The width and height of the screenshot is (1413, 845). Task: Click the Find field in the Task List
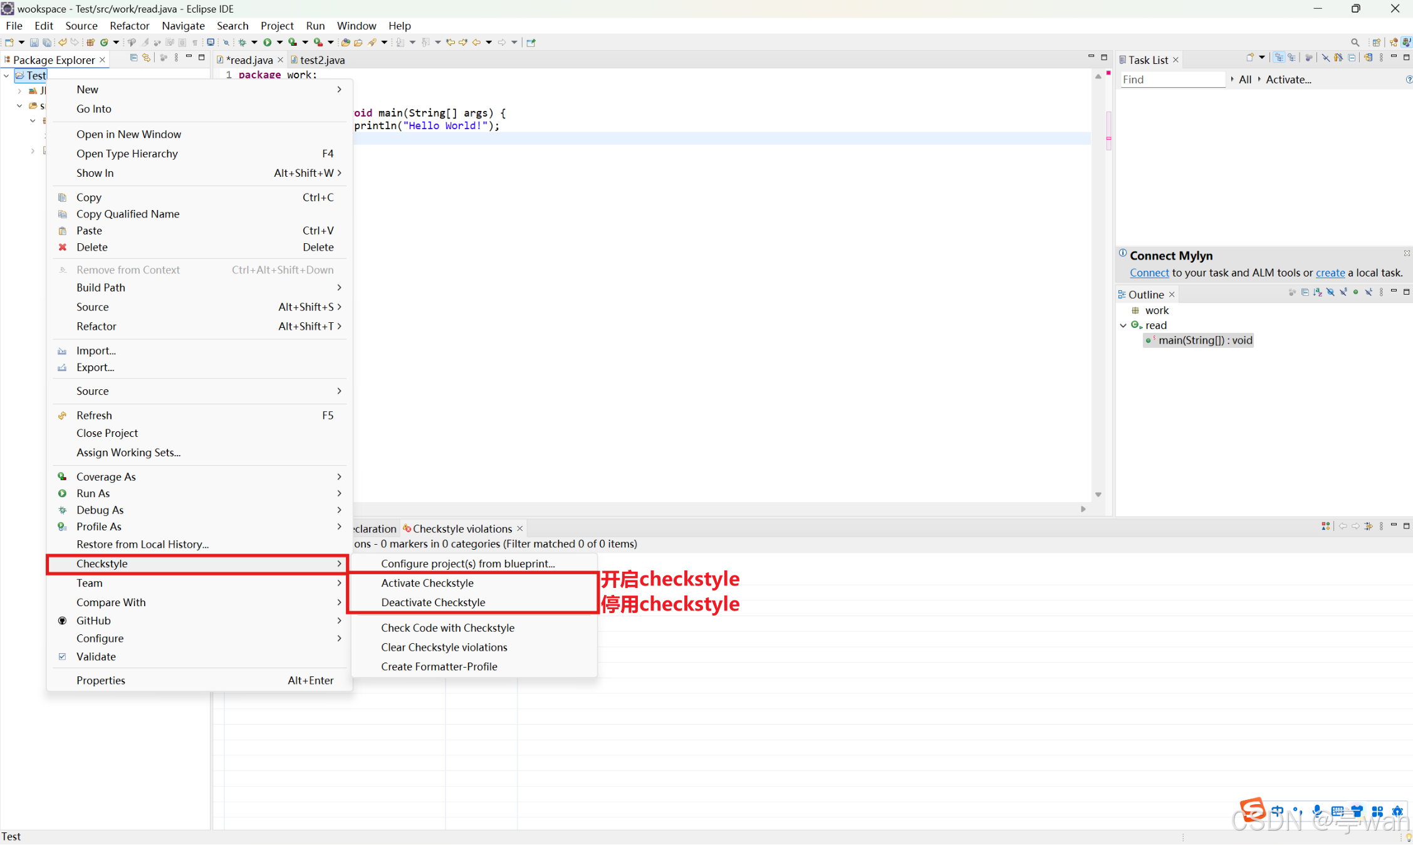pyautogui.click(x=1172, y=80)
